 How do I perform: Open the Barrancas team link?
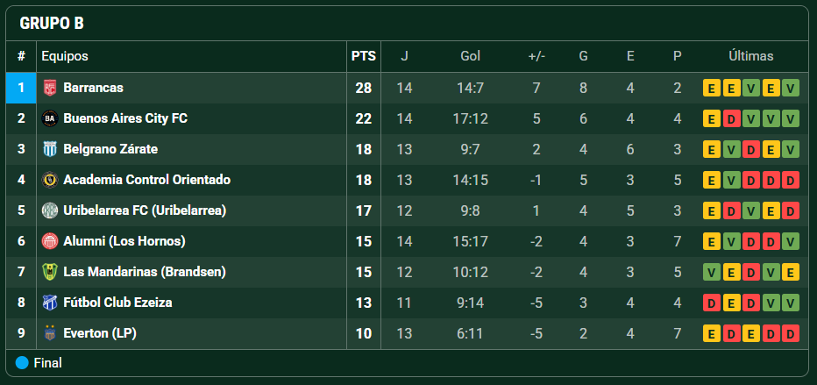(93, 88)
